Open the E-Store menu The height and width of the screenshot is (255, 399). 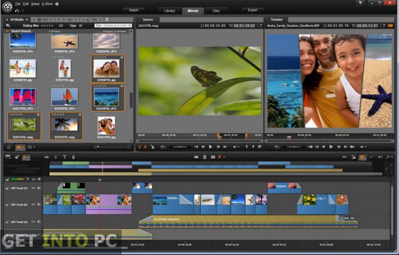[x=47, y=4]
